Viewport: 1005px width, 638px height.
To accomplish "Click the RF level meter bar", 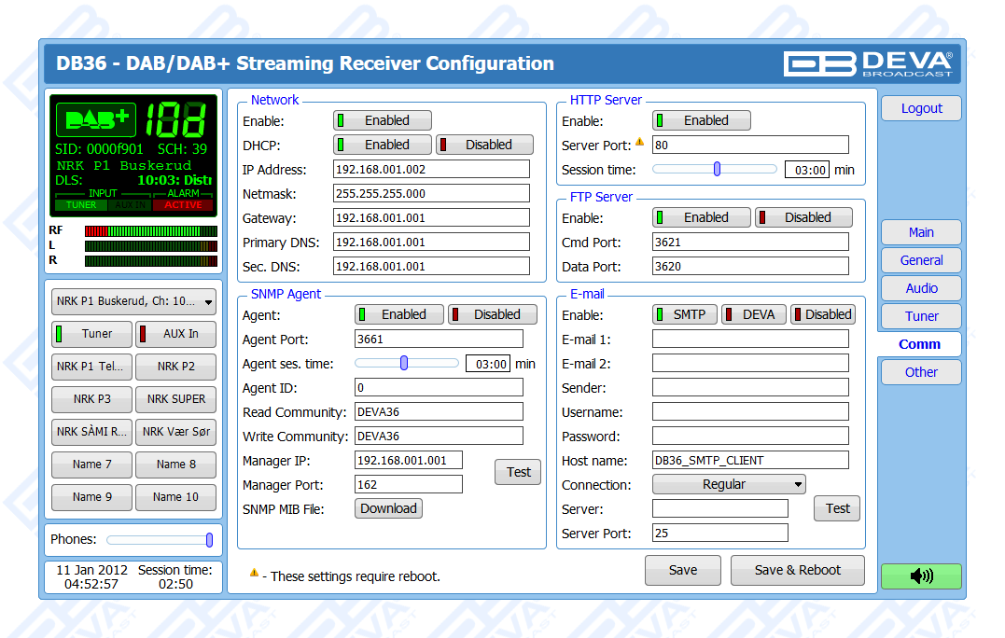I will (150, 230).
